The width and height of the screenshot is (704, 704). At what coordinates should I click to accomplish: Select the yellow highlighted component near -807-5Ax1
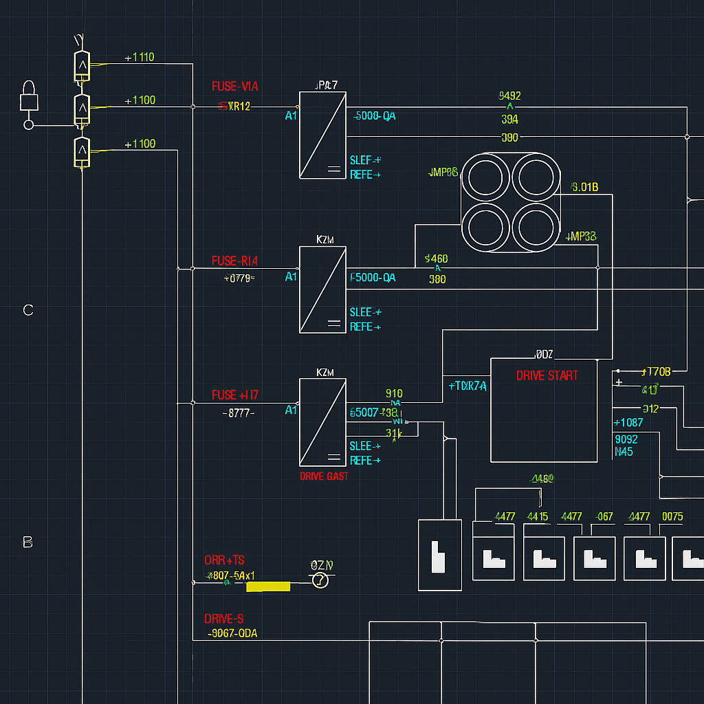pos(268,586)
